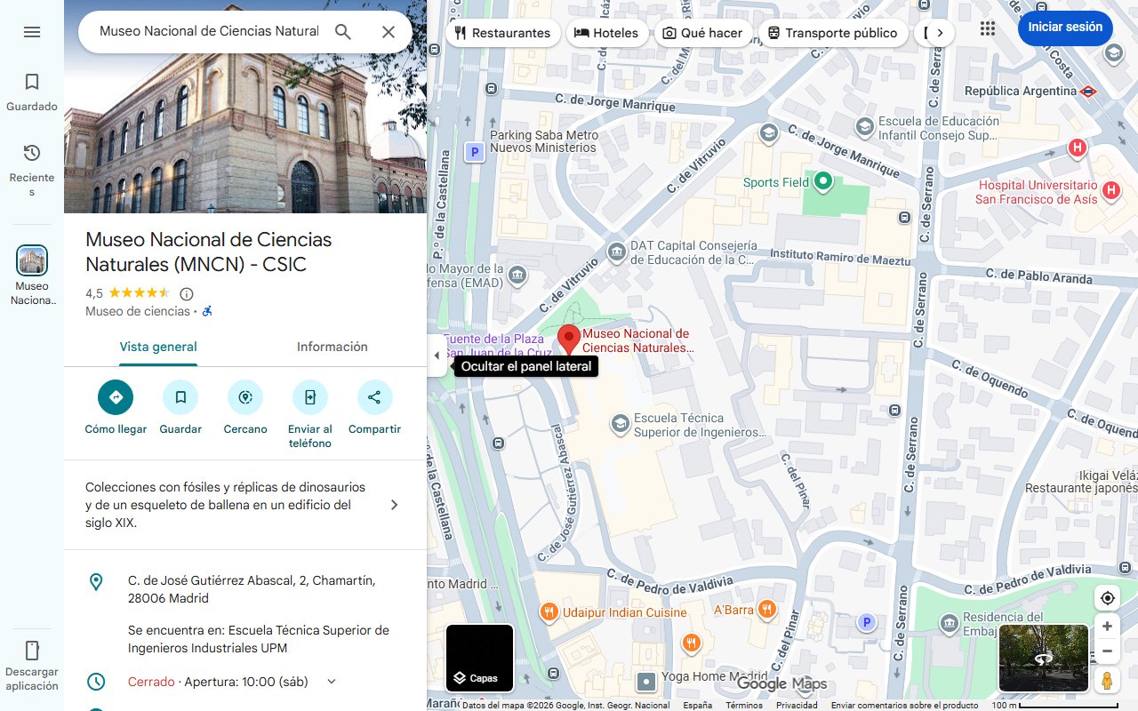The height and width of the screenshot is (711, 1138).
Task: Click the search magnifier icon
Action: tap(343, 32)
